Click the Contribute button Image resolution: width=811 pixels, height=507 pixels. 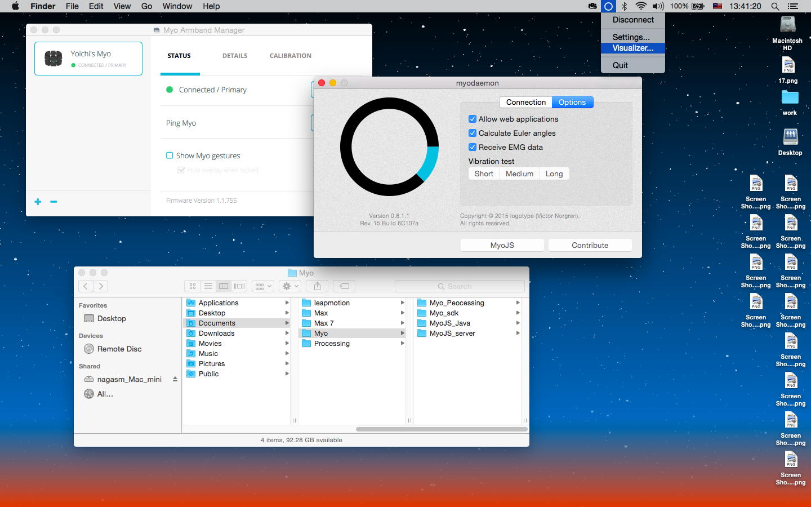click(590, 245)
